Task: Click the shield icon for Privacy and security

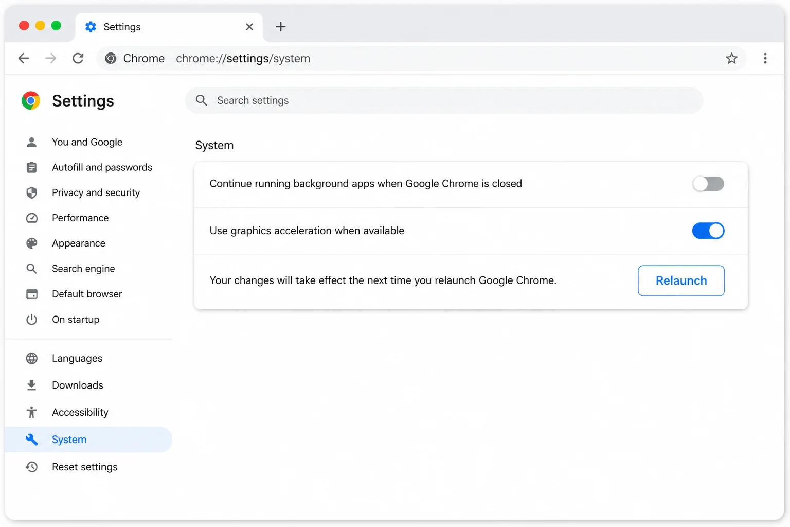Action: point(31,192)
